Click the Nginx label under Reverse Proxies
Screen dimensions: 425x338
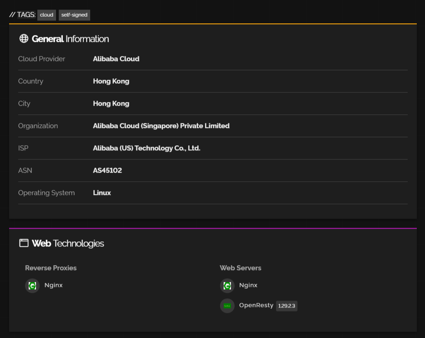coord(53,285)
